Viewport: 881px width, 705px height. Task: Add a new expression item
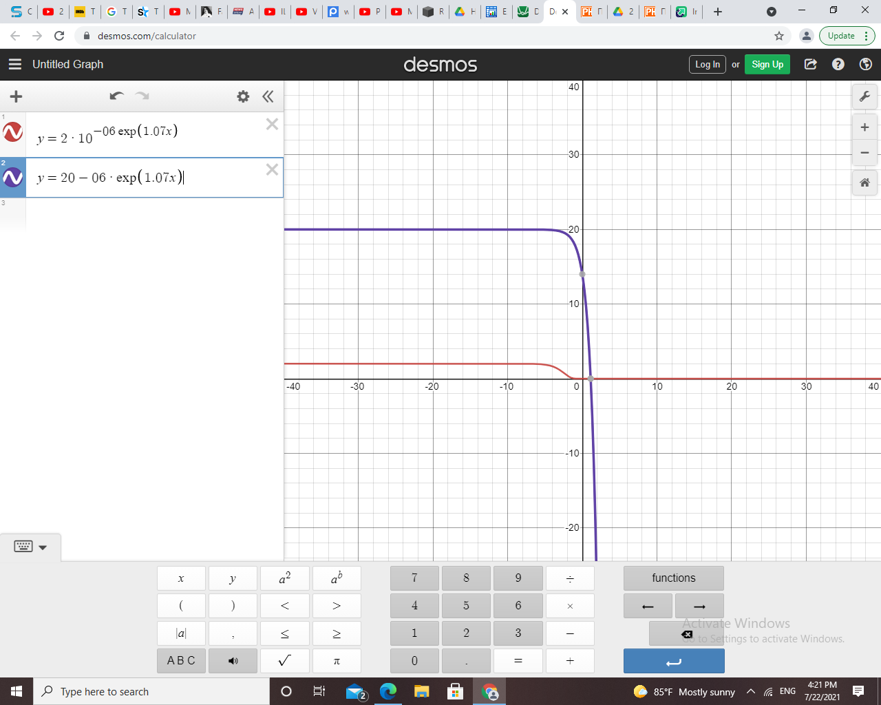pyautogui.click(x=16, y=96)
